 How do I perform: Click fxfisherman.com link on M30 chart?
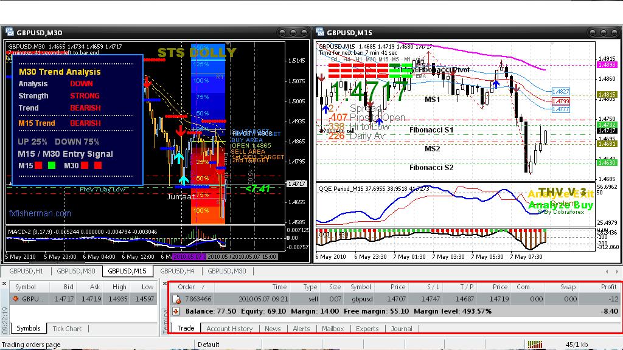[40, 213]
